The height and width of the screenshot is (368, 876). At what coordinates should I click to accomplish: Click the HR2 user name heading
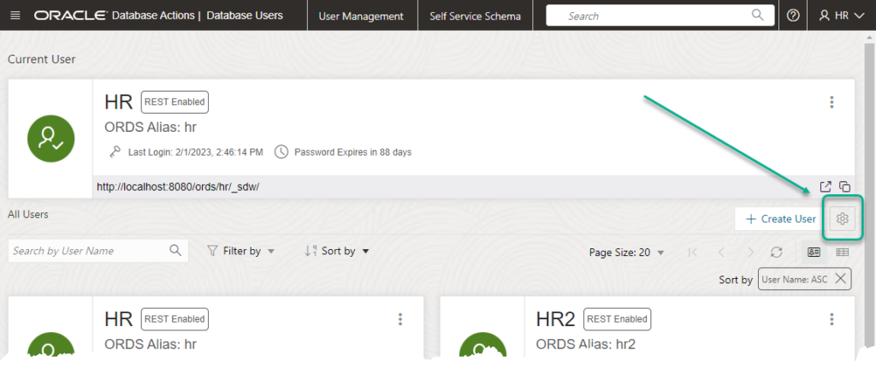click(555, 319)
